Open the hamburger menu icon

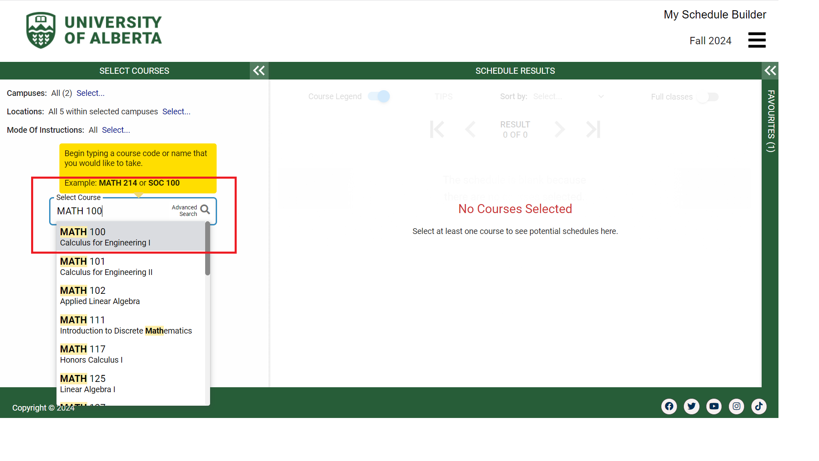(x=756, y=40)
